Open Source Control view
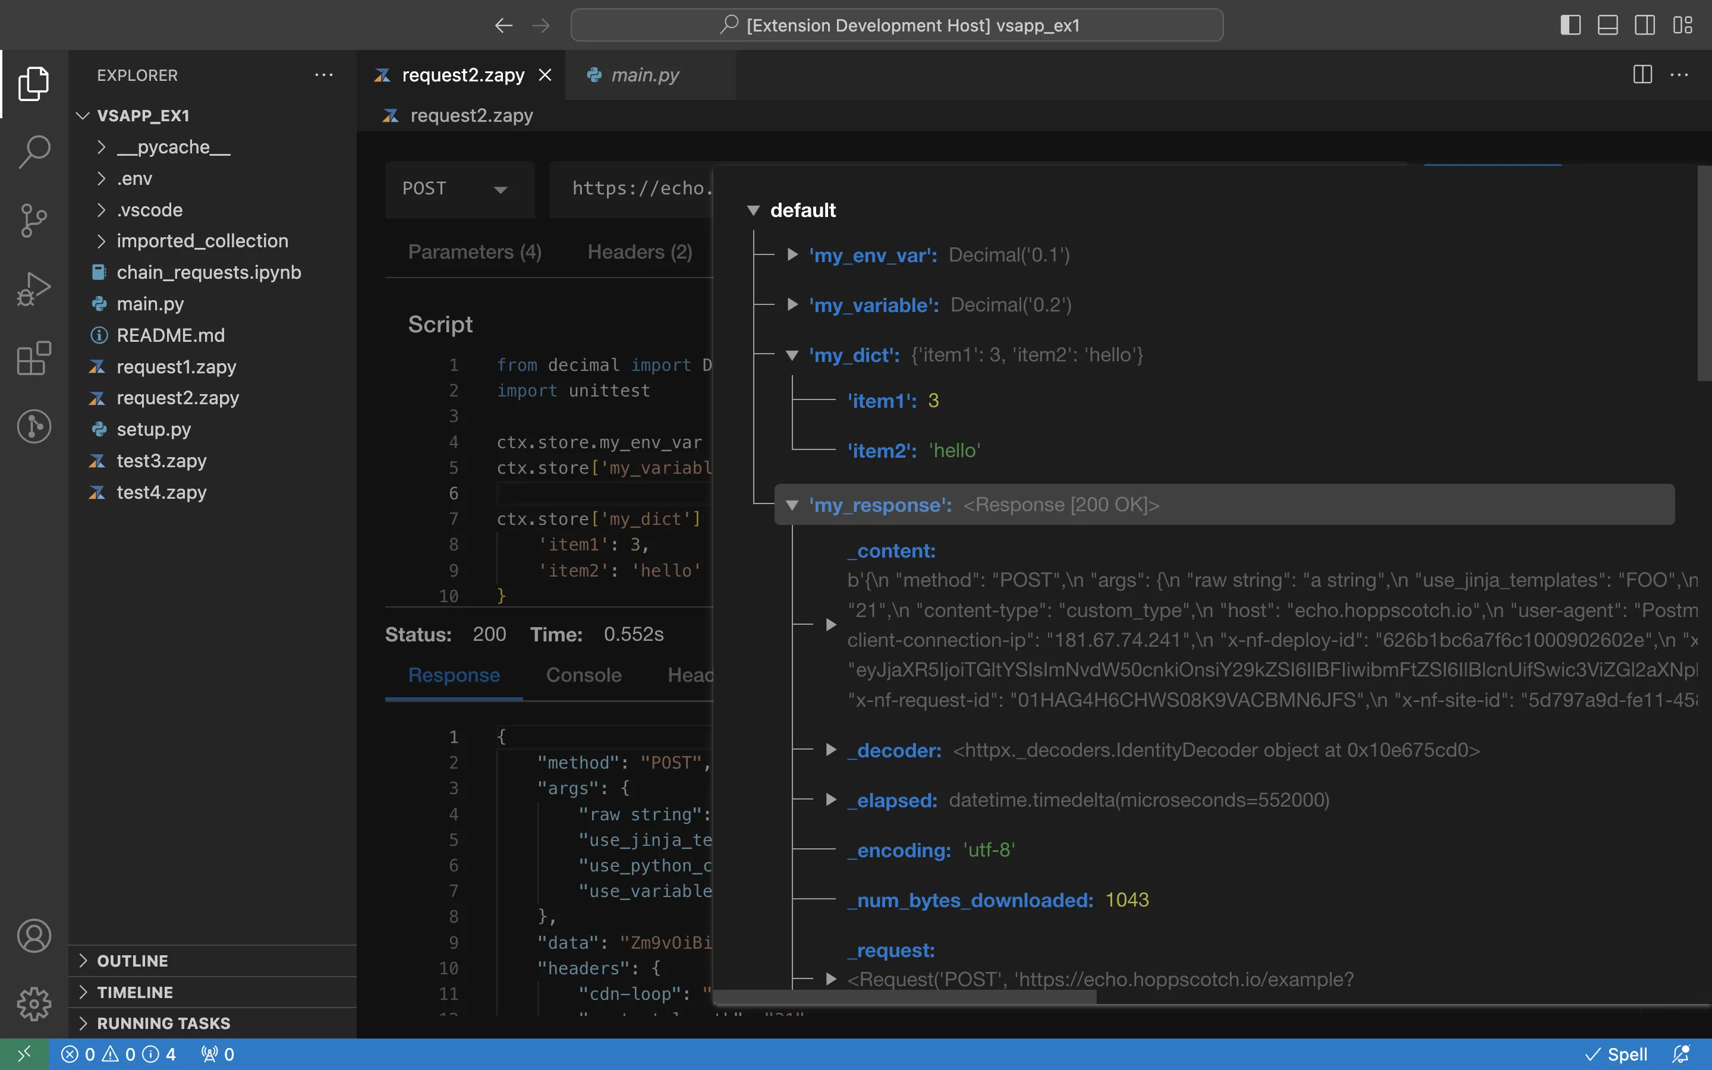This screenshot has width=1712, height=1070. pyautogui.click(x=34, y=220)
